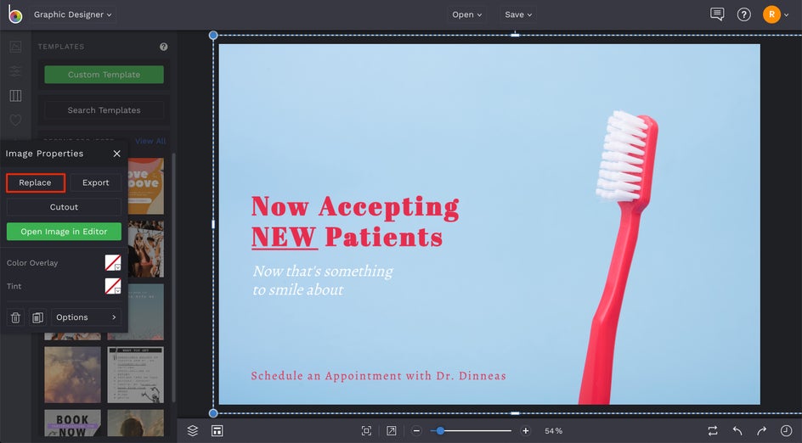Open the user account avatar R
802x443 pixels.
(x=771, y=14)
